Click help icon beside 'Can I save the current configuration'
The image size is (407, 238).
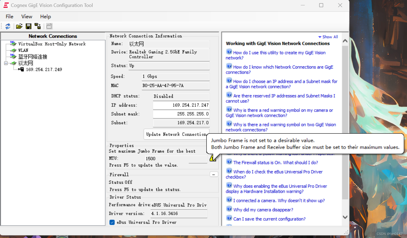click(x=229, y=218)
